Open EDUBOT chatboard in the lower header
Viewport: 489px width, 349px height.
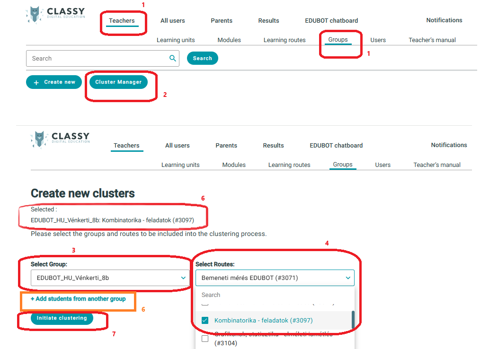336,146
